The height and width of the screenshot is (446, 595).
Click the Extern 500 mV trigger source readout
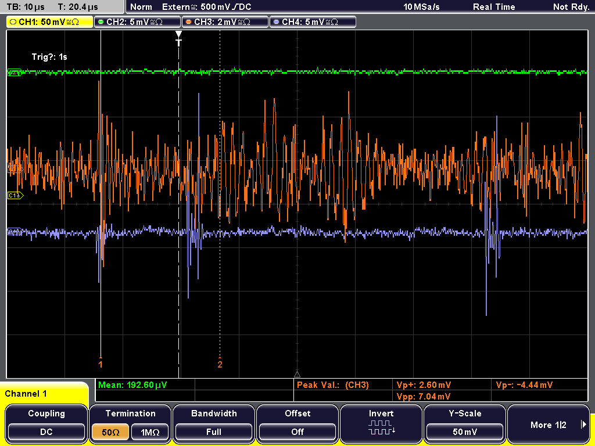pos(207,7)
